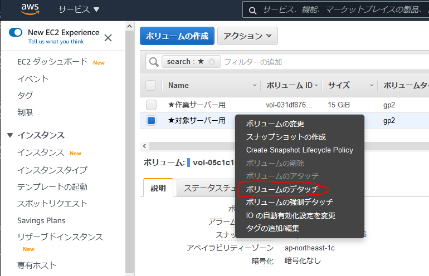Viewport: 429px width, 276px height.
Task: Uncheck the ★対象サーバー用 row checkbox
Action: (x=151, y=121)
